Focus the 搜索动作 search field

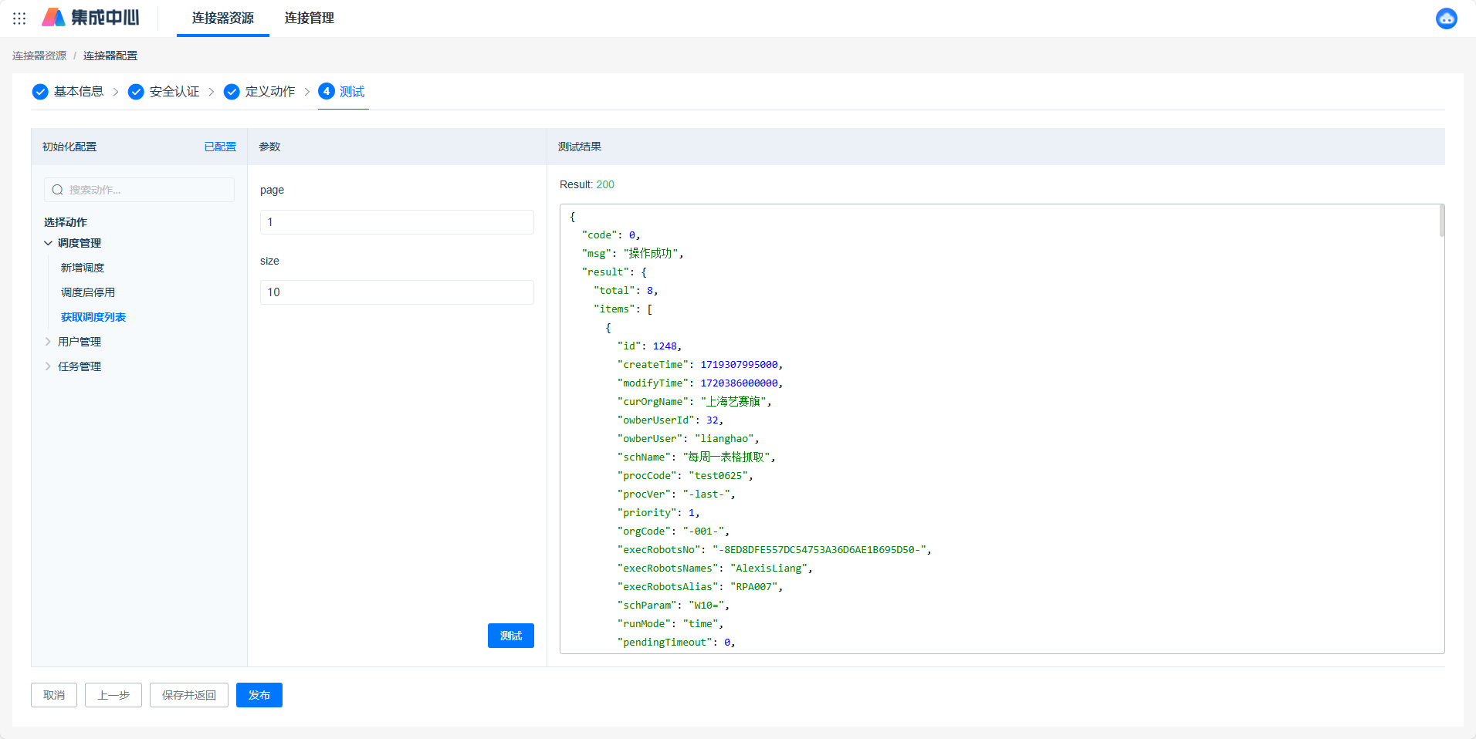(x=139, y=190)
